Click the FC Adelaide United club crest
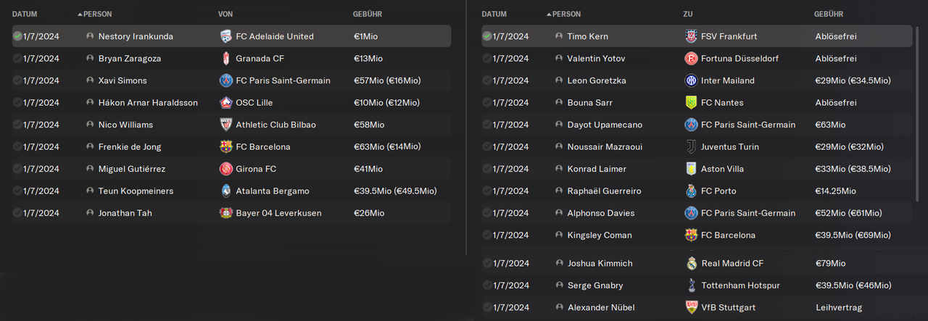Screen dimensions: 928x321 pos(225,36)
